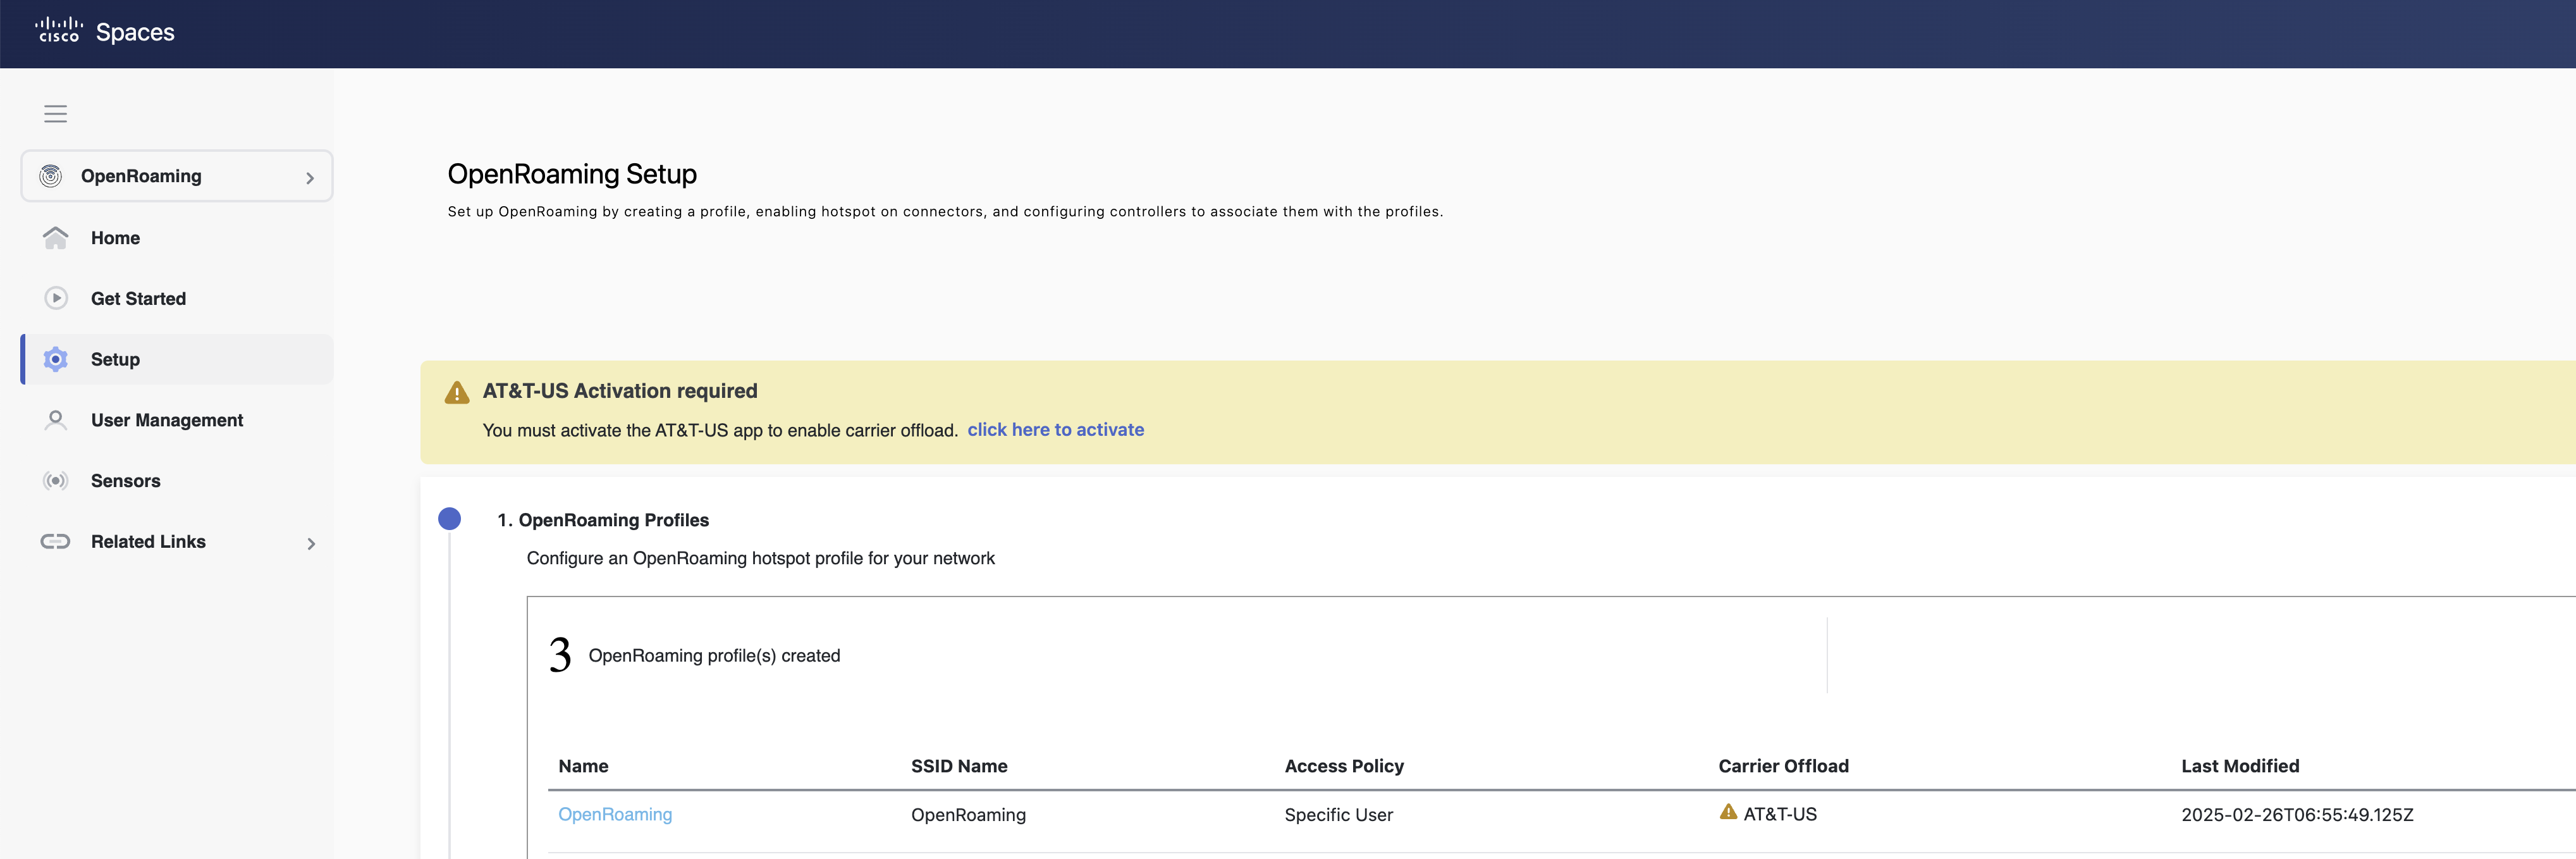Open the OpenRoaming profile name link
Image resolution: width=2576 pixels, height=859 pixels.
[x=614, y=814]
